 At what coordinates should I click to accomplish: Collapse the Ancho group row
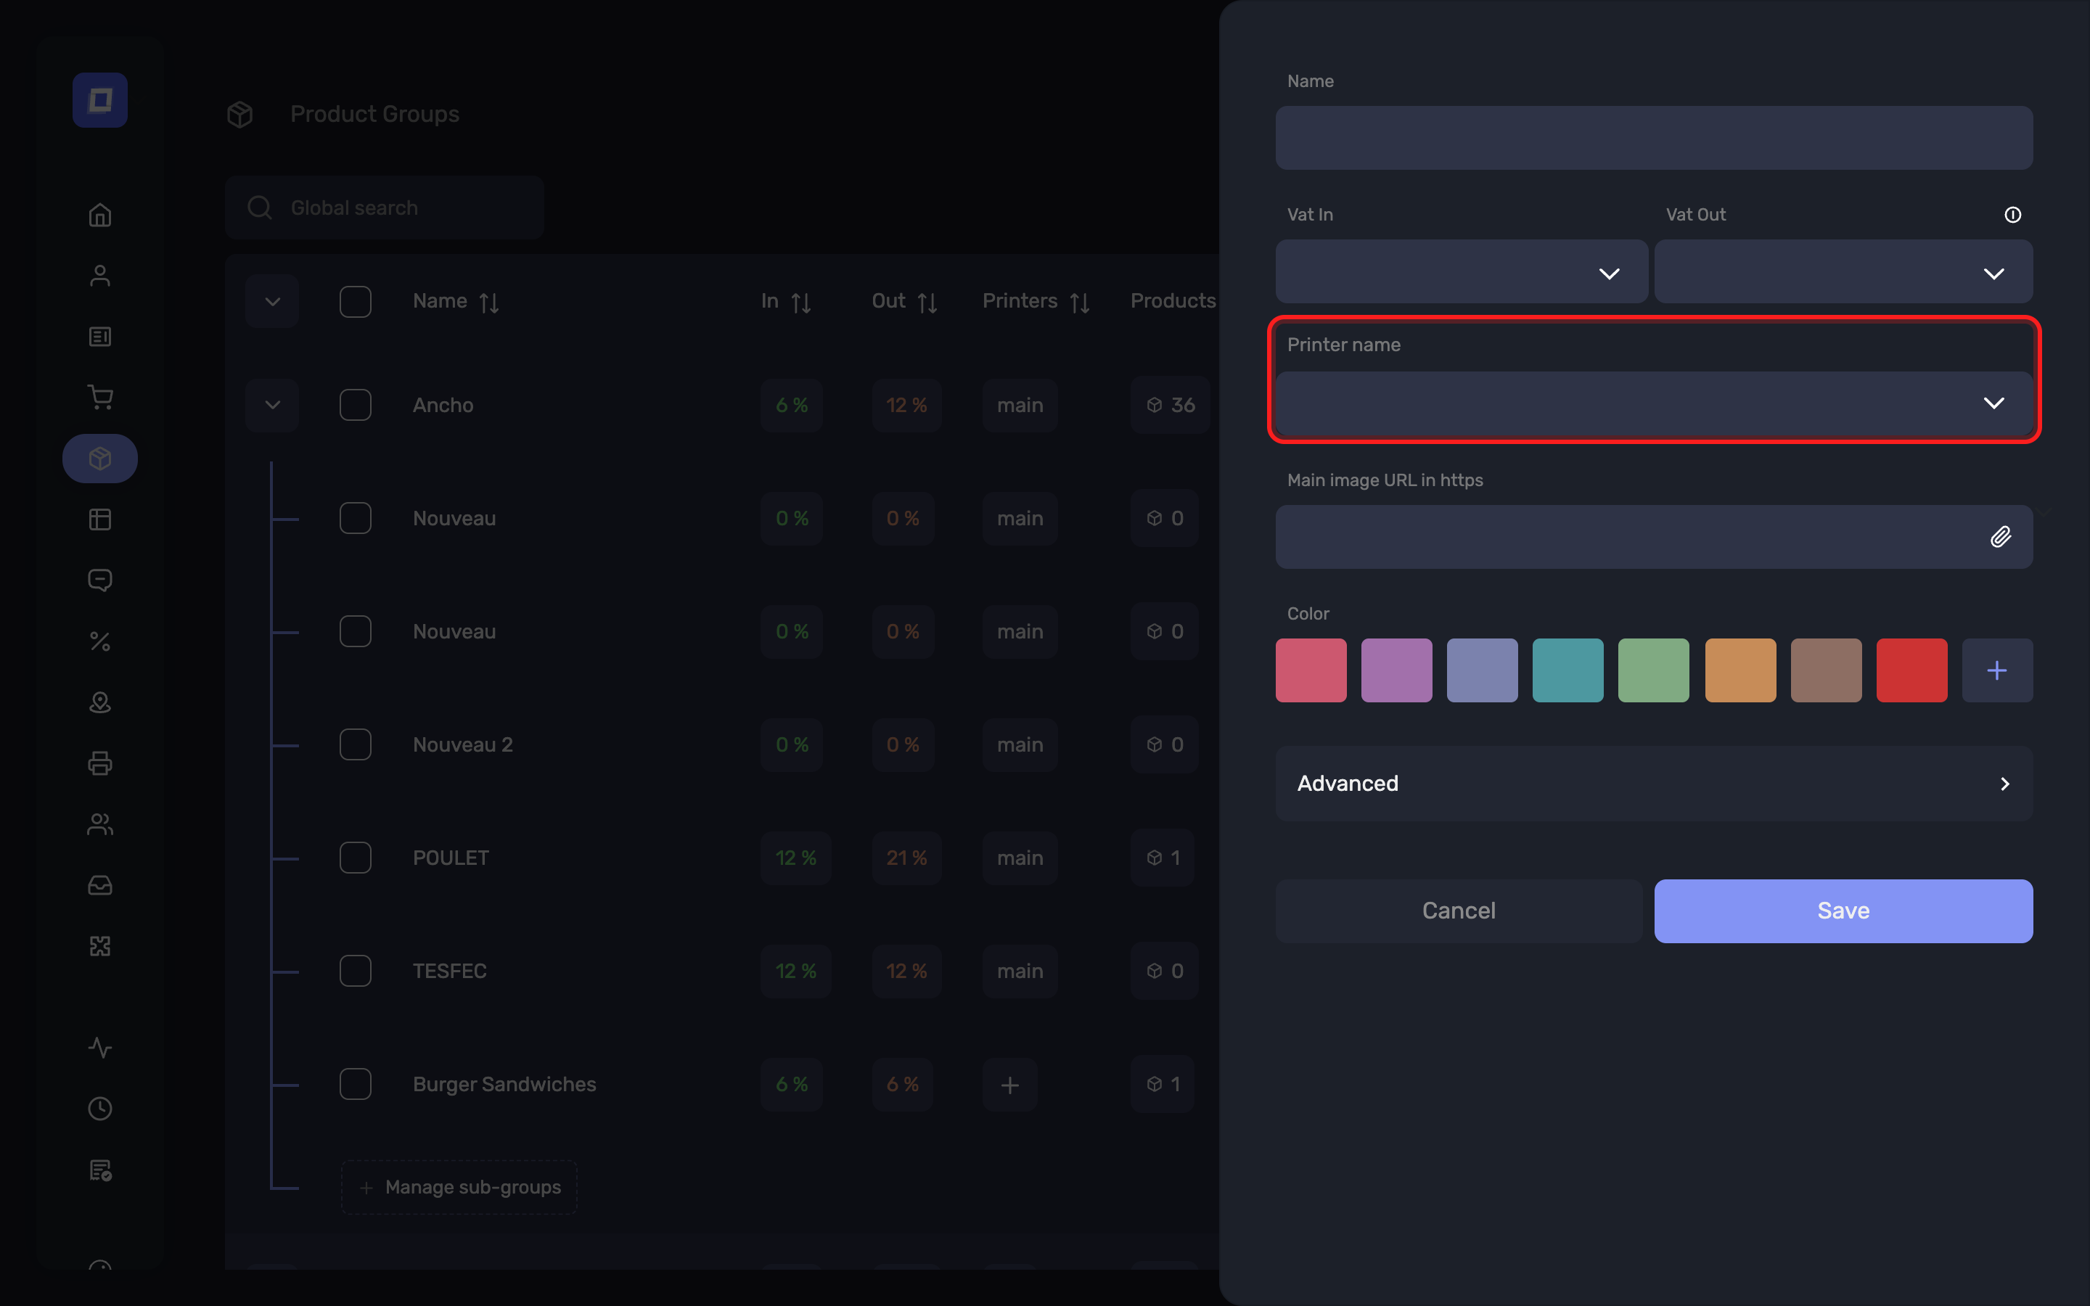tap(272, 405)
